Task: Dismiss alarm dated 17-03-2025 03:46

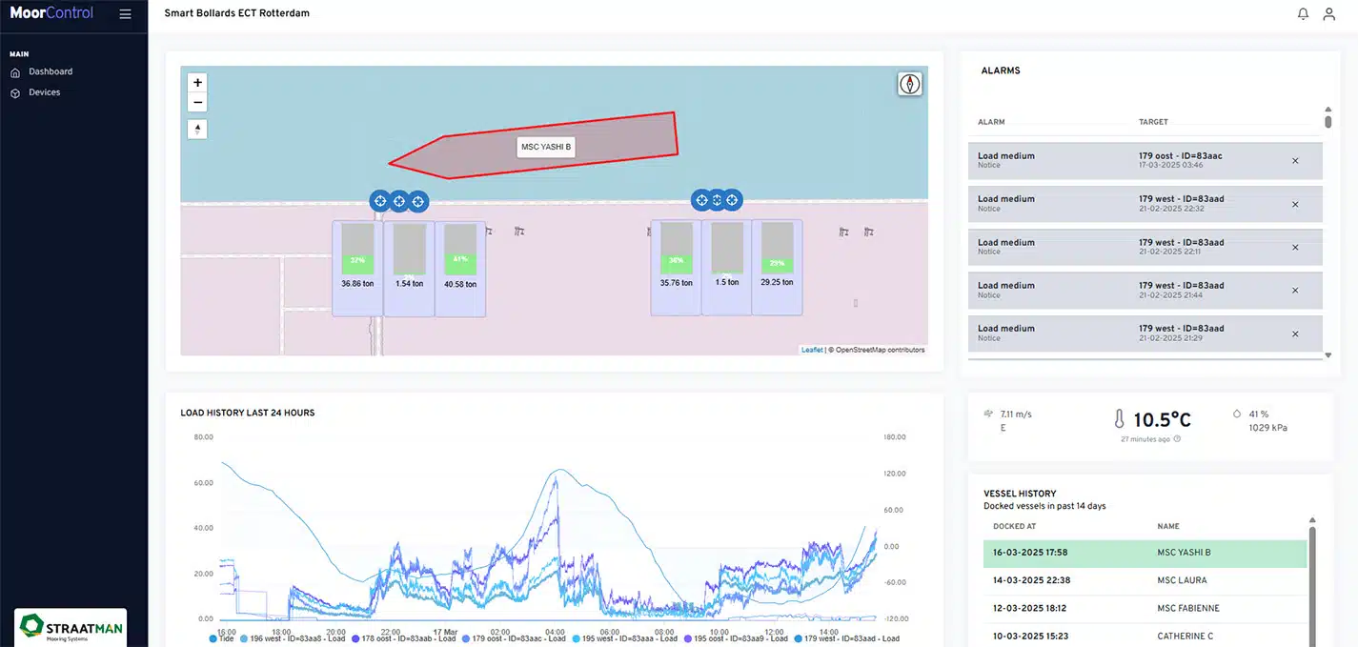Action: click(x=1295, y=161)
